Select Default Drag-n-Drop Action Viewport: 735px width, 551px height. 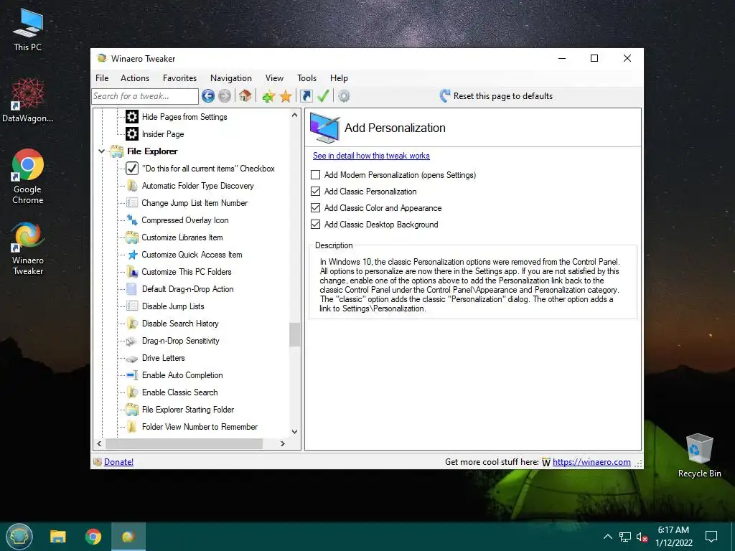(x=187, y=289)
